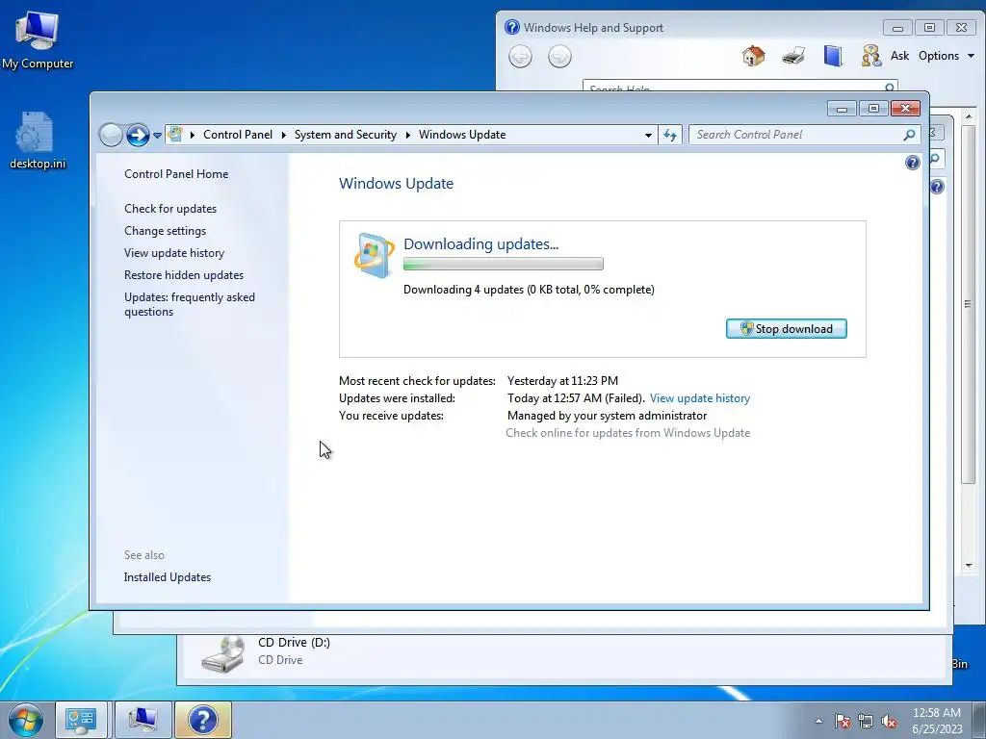
Task: Select System and Security breadcrumb
Action: point(346,135)
